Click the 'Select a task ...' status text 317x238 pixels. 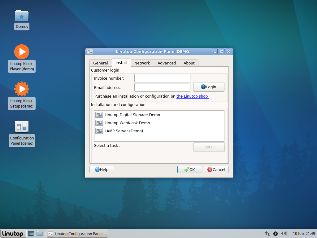click(108, 146)
